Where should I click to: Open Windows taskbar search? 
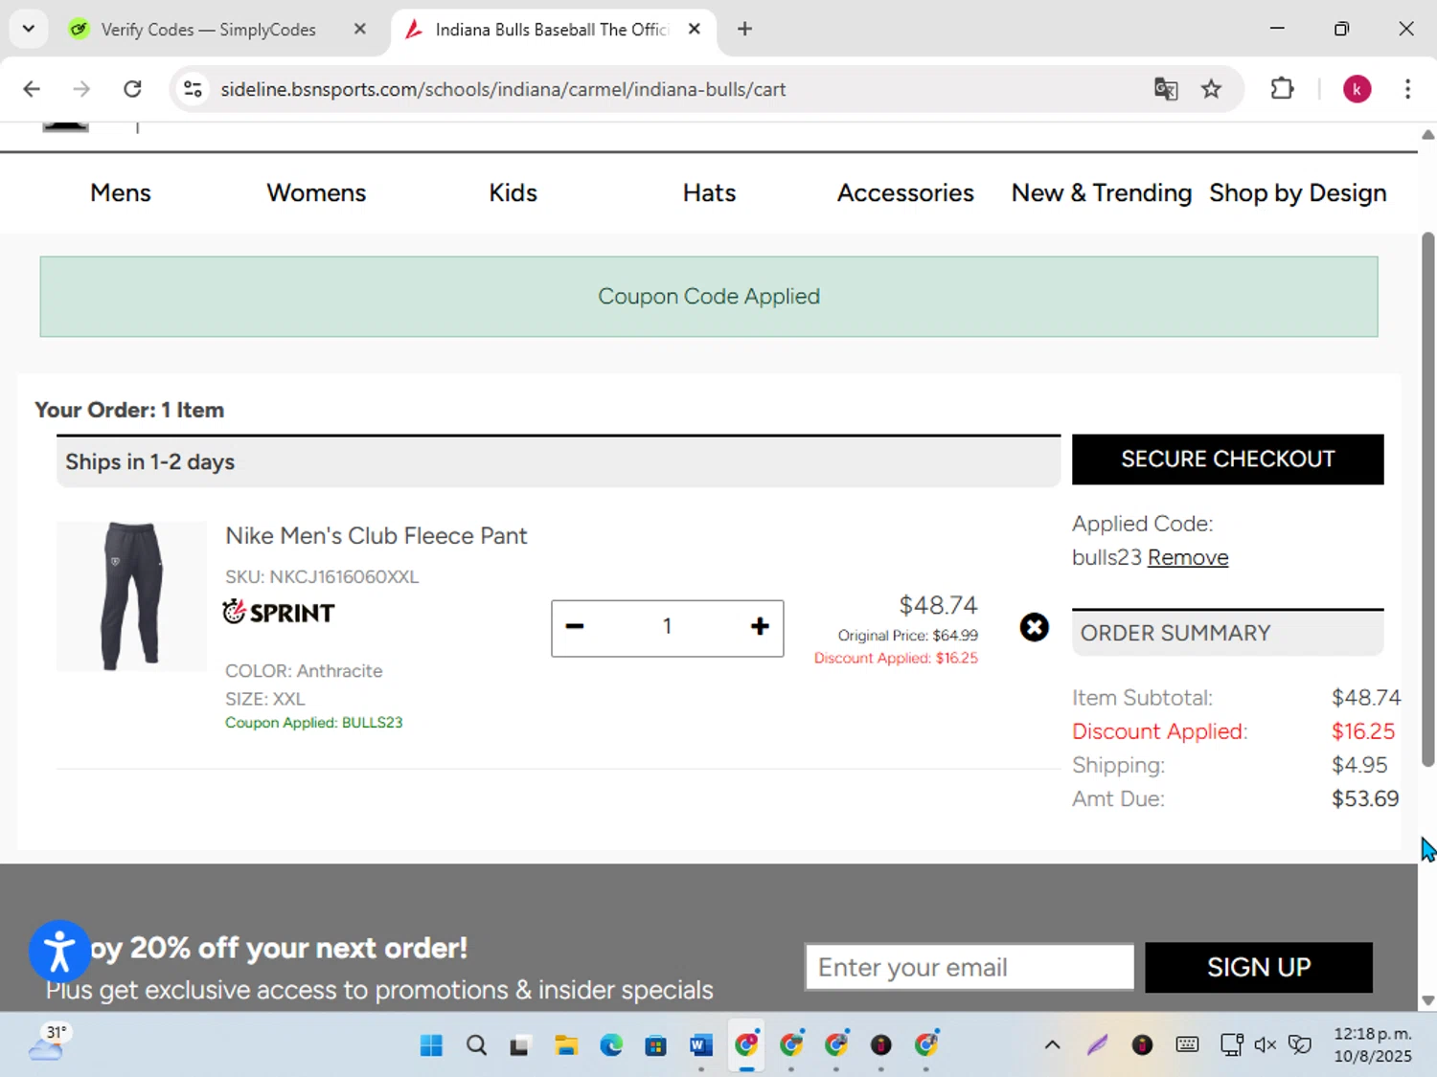tap(476, 1044)
